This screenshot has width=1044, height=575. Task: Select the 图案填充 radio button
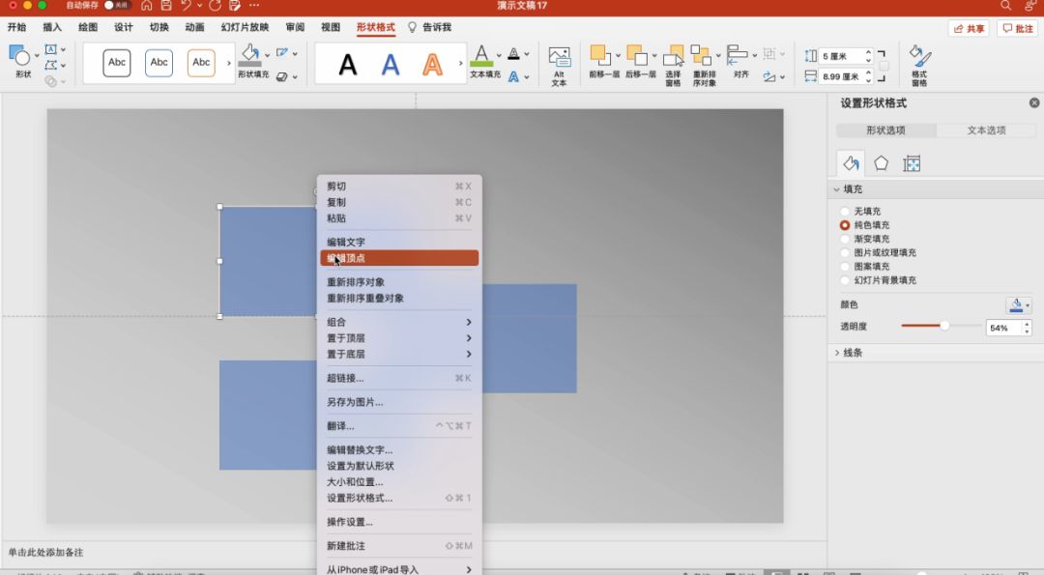coord(845,267)
